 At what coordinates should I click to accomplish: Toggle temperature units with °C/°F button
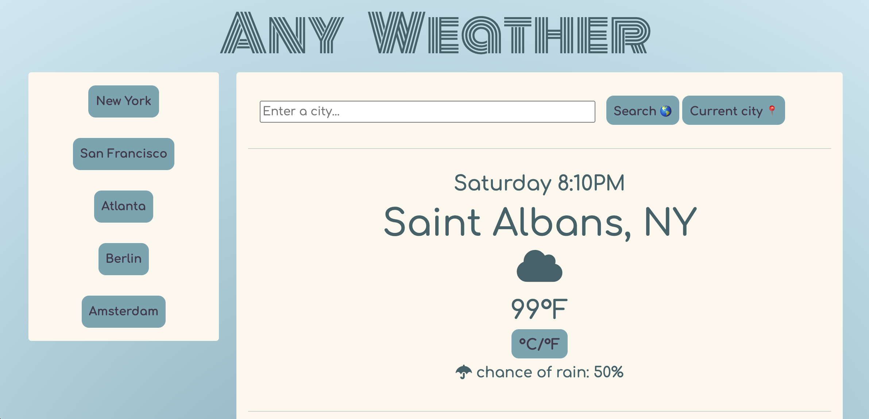click(x=539, y=343)
